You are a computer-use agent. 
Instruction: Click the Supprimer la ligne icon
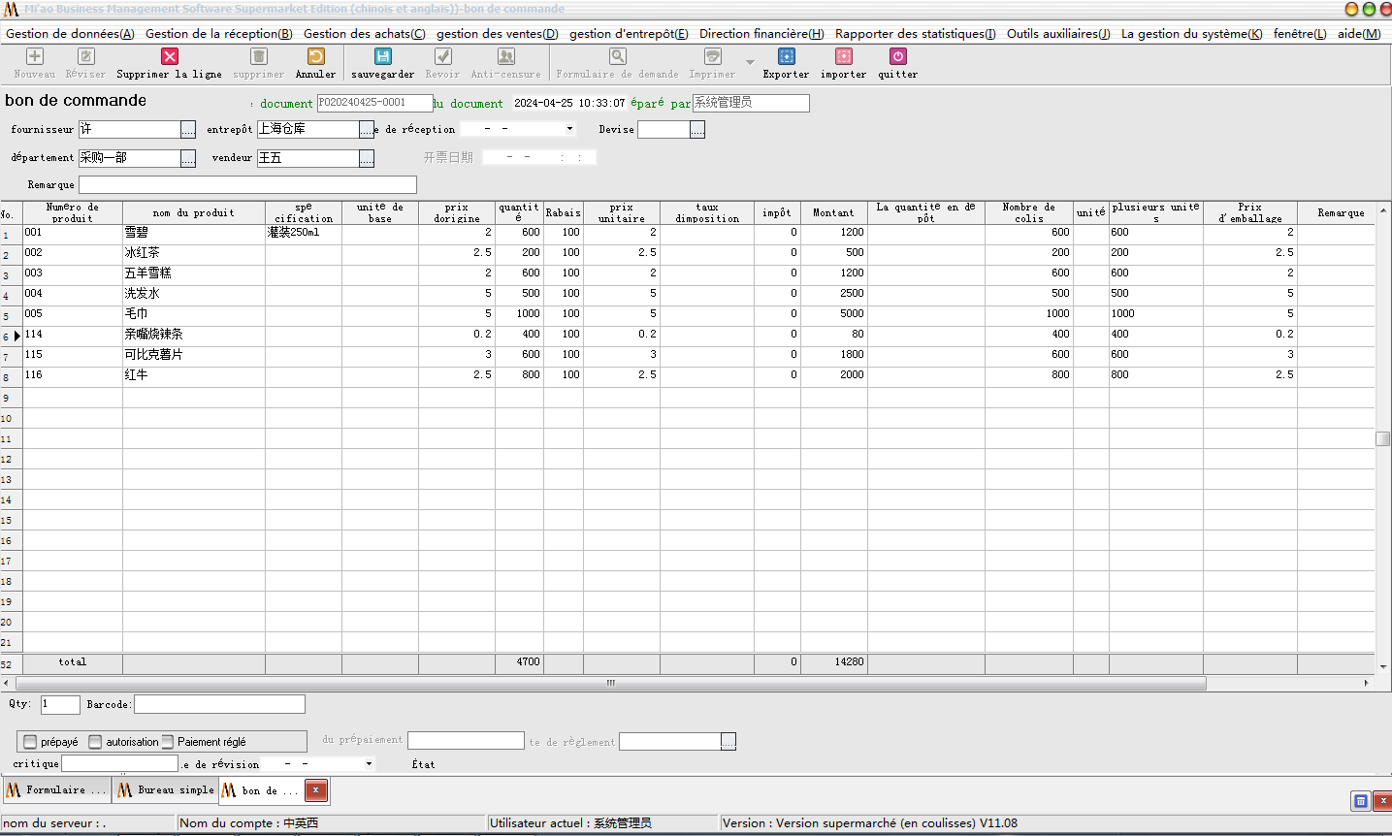(x=170, y=57)
